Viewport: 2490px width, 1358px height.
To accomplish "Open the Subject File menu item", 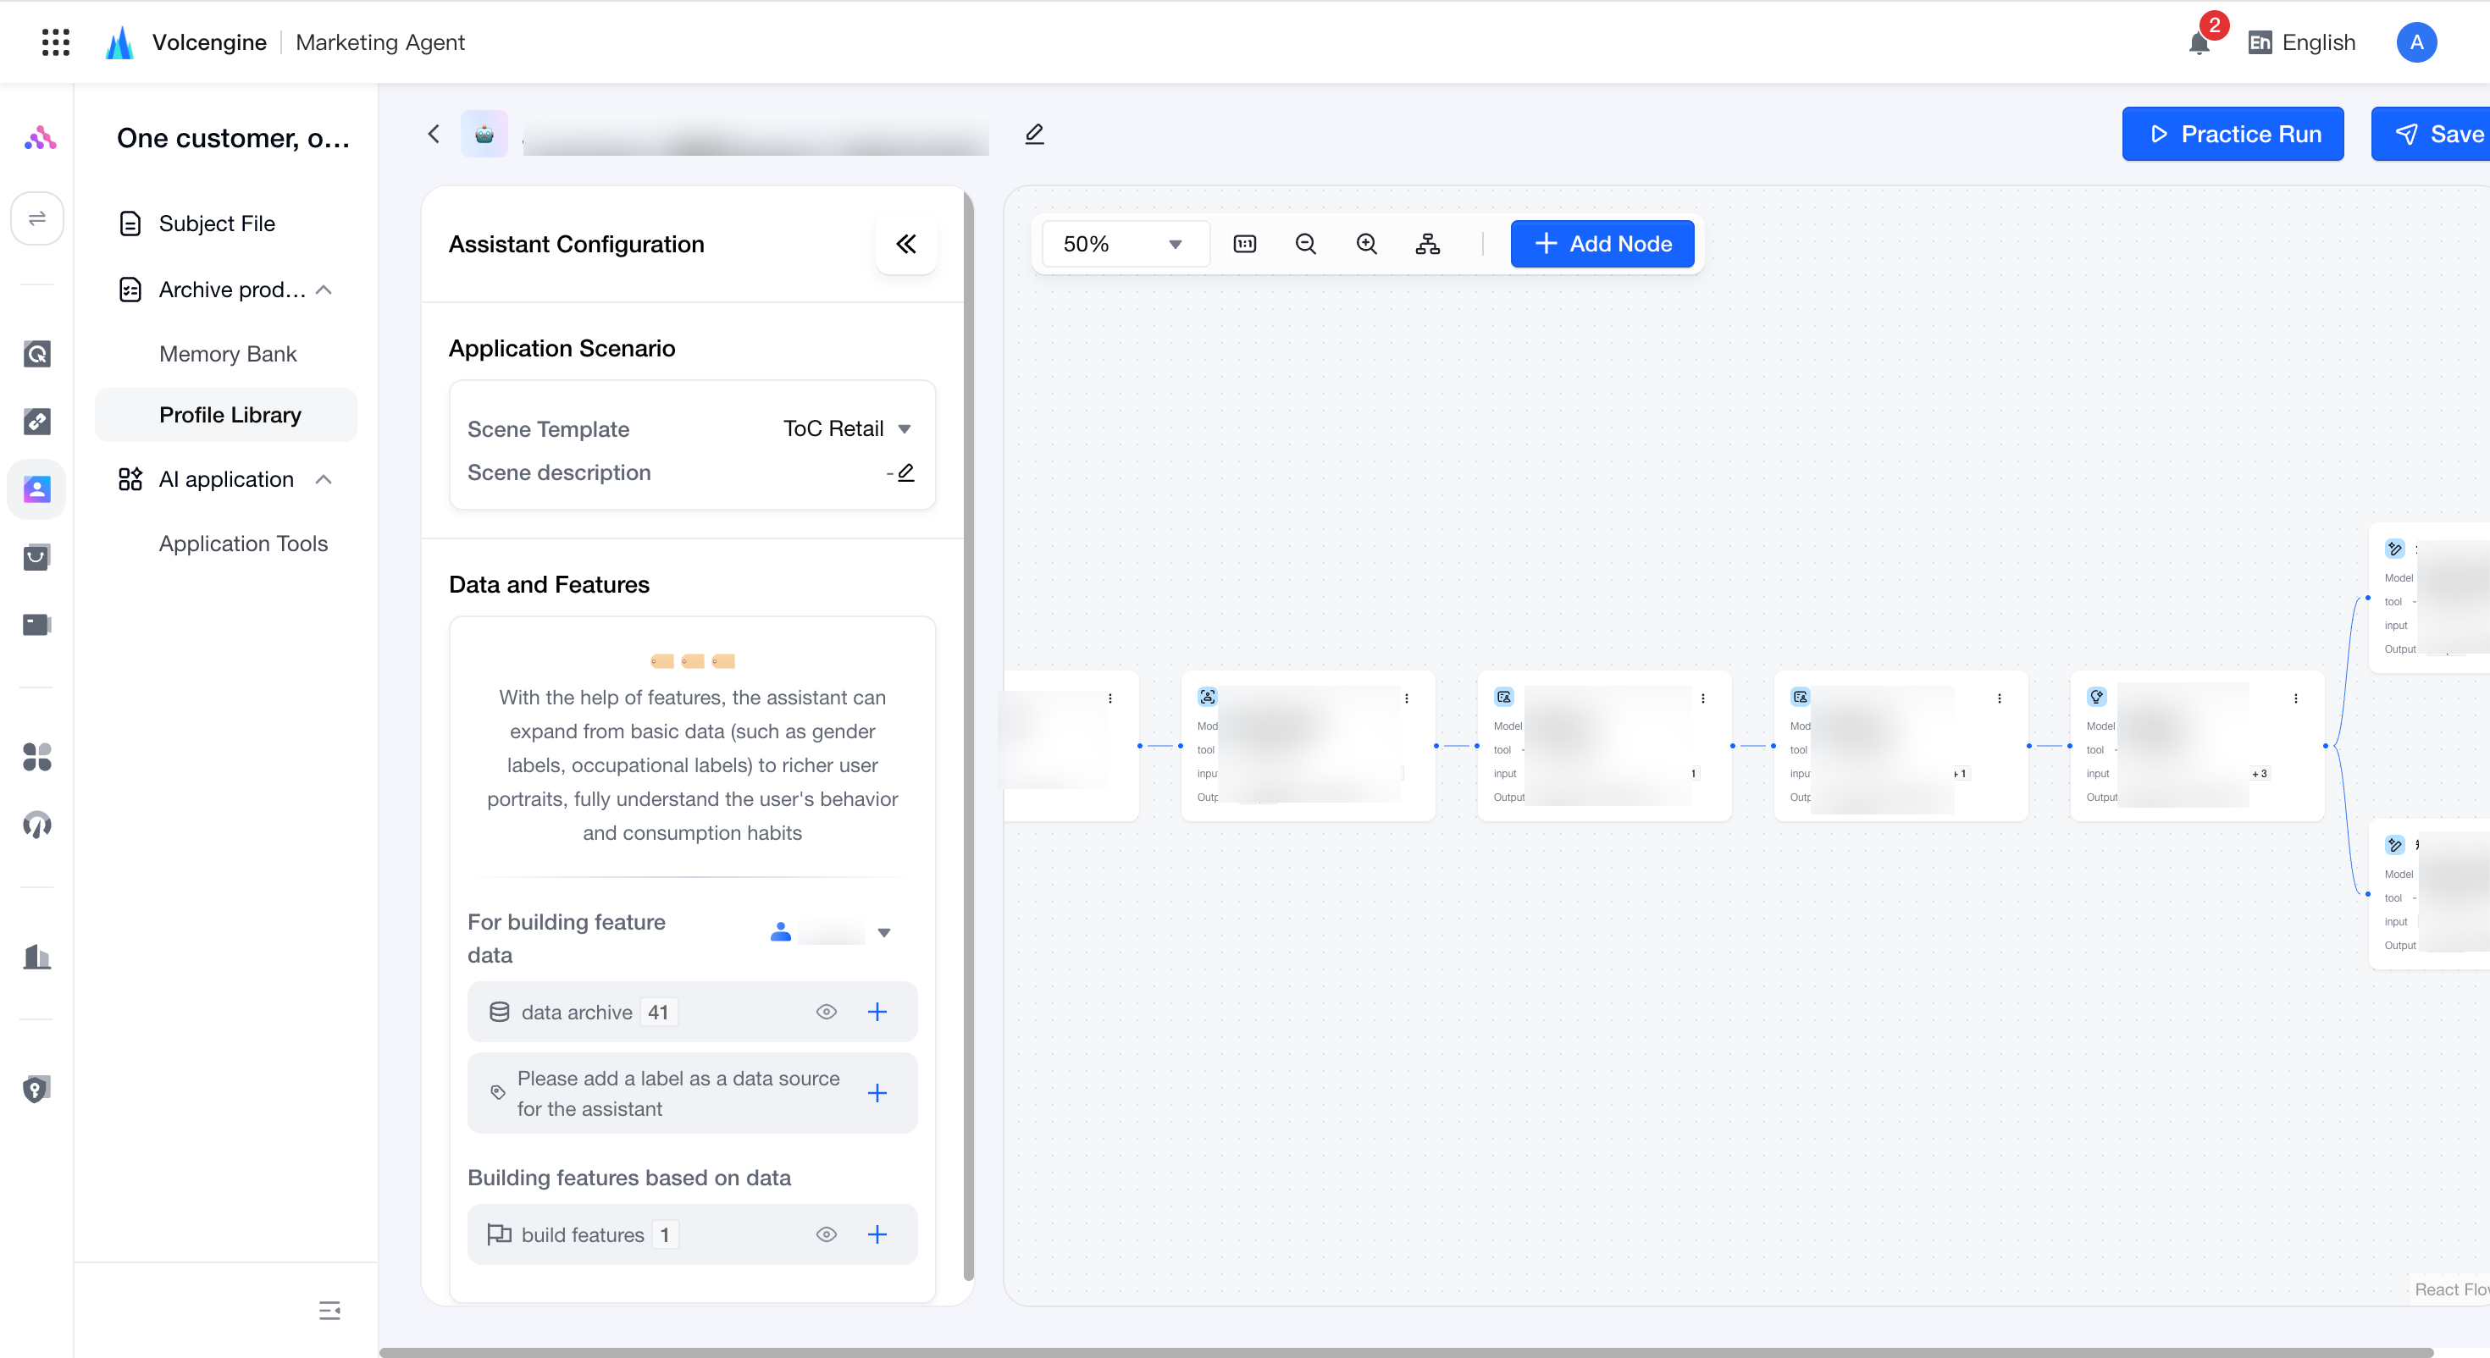I will click(x=217, y=224).
